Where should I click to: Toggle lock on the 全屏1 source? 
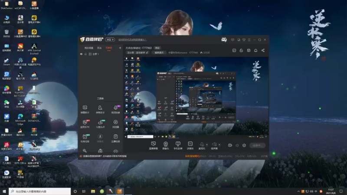click(85, 54)
